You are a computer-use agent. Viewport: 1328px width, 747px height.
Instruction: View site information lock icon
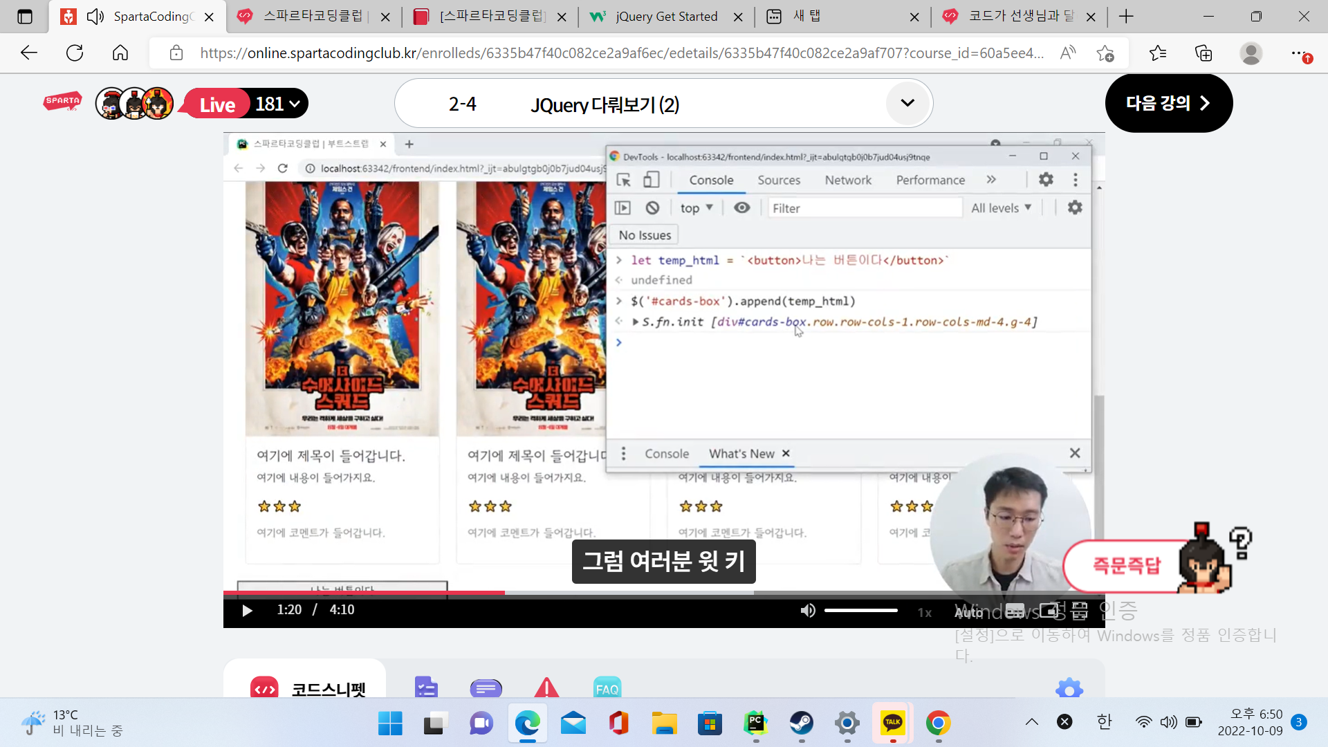pyautogui.click(x=176, y=53)
